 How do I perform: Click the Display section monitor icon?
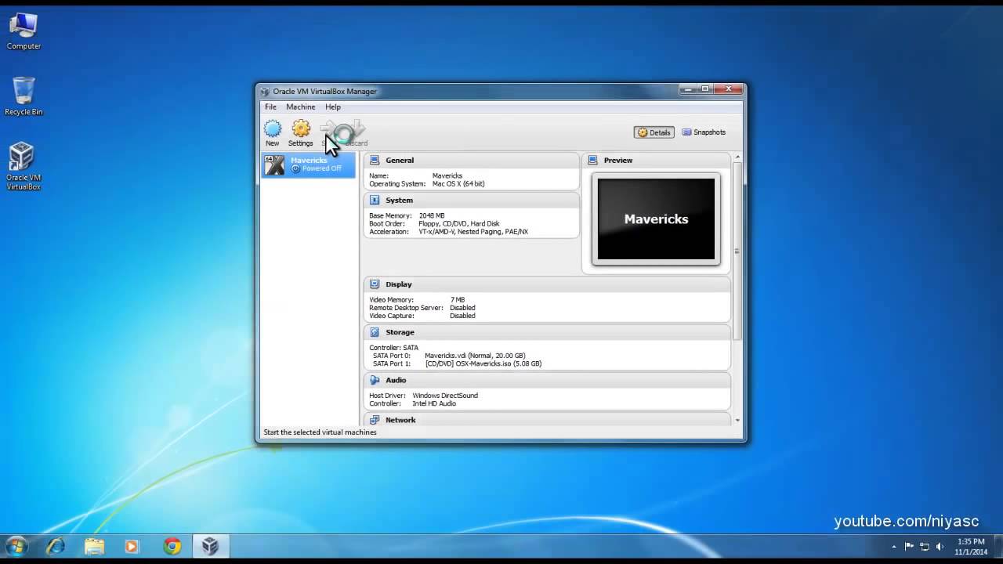point(375,284)
